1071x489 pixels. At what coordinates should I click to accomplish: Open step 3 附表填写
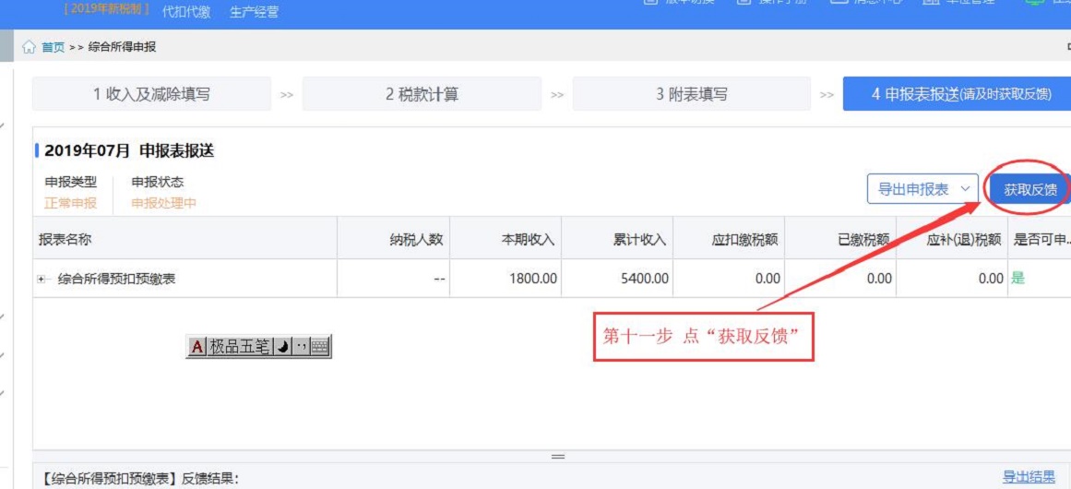(691, 94)
